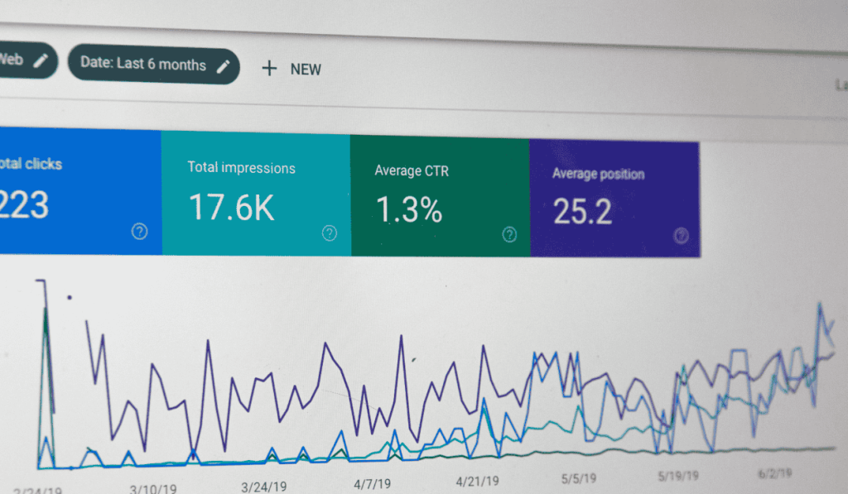The image size is (848, 494).
Task: Open the help icon in Total clicks card
Action: point(139,232)
